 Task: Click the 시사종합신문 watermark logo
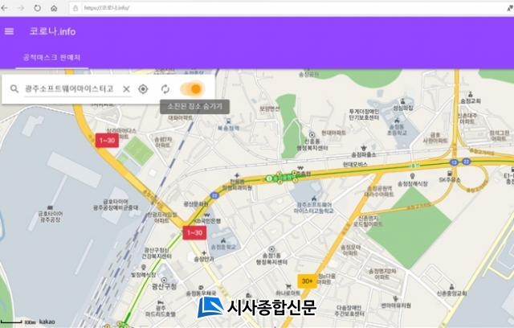[257, 307]
